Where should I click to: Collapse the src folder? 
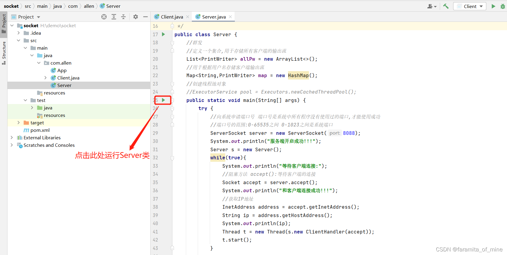pyautogui.click(x=19, y=40)
